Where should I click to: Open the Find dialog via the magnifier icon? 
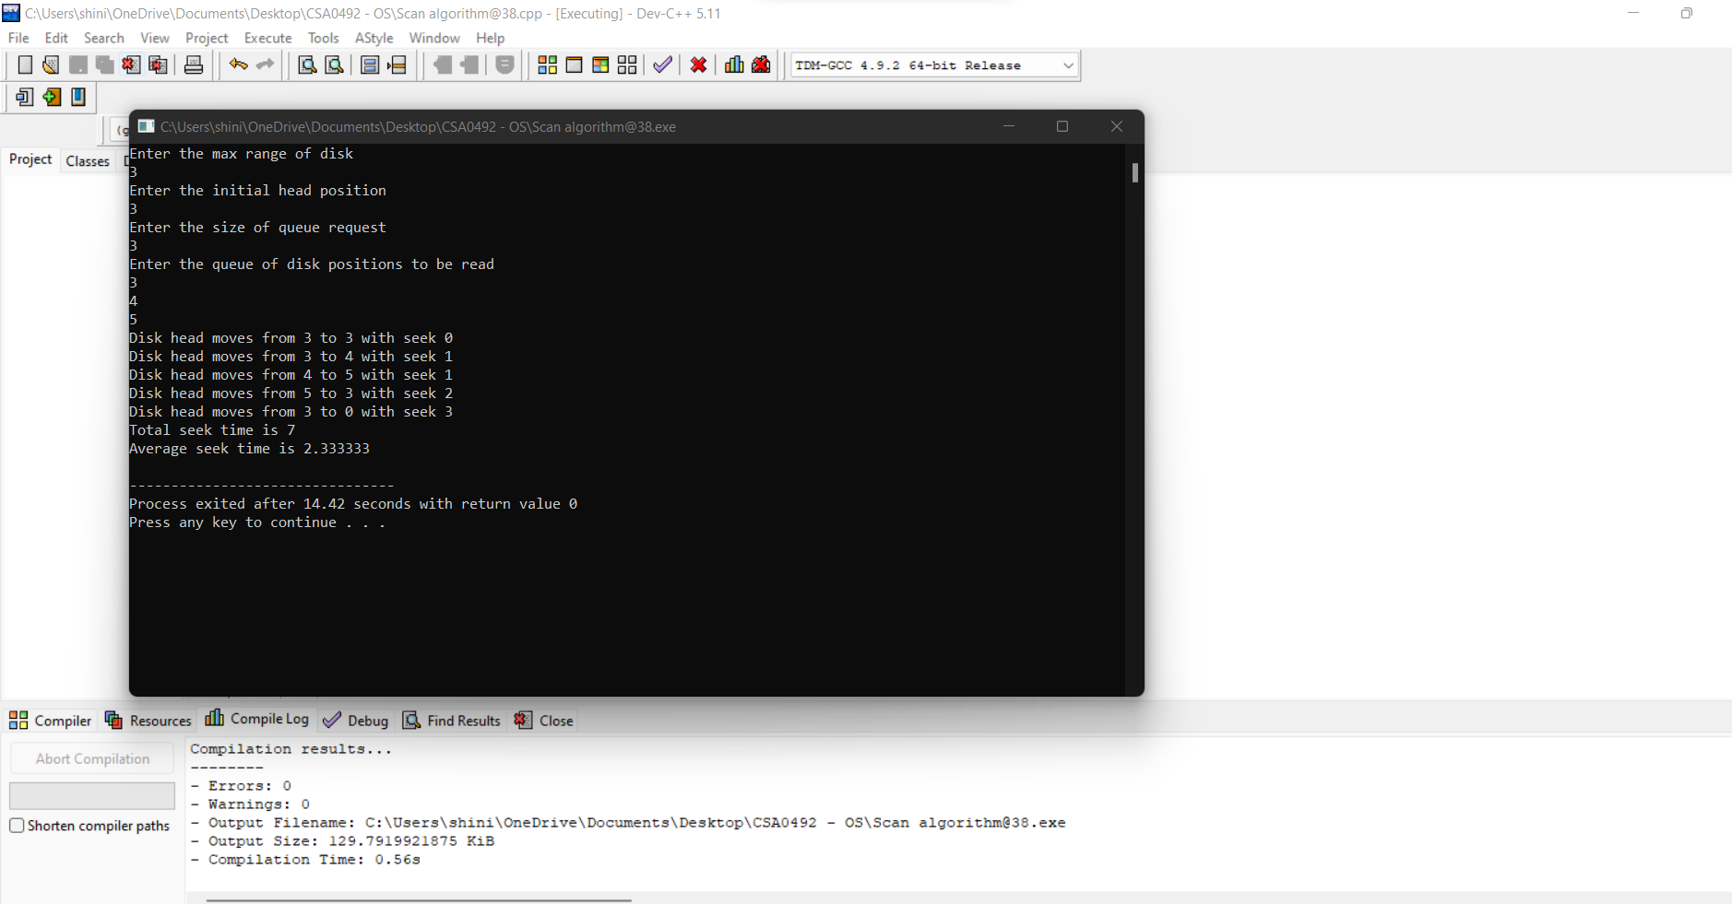click(305, 65)
